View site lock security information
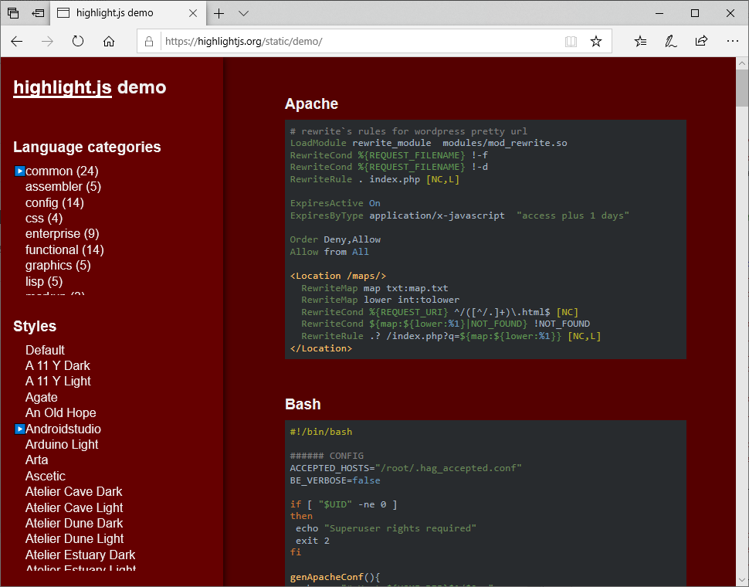Screen dimensions: 749x587 click(149, 42)
